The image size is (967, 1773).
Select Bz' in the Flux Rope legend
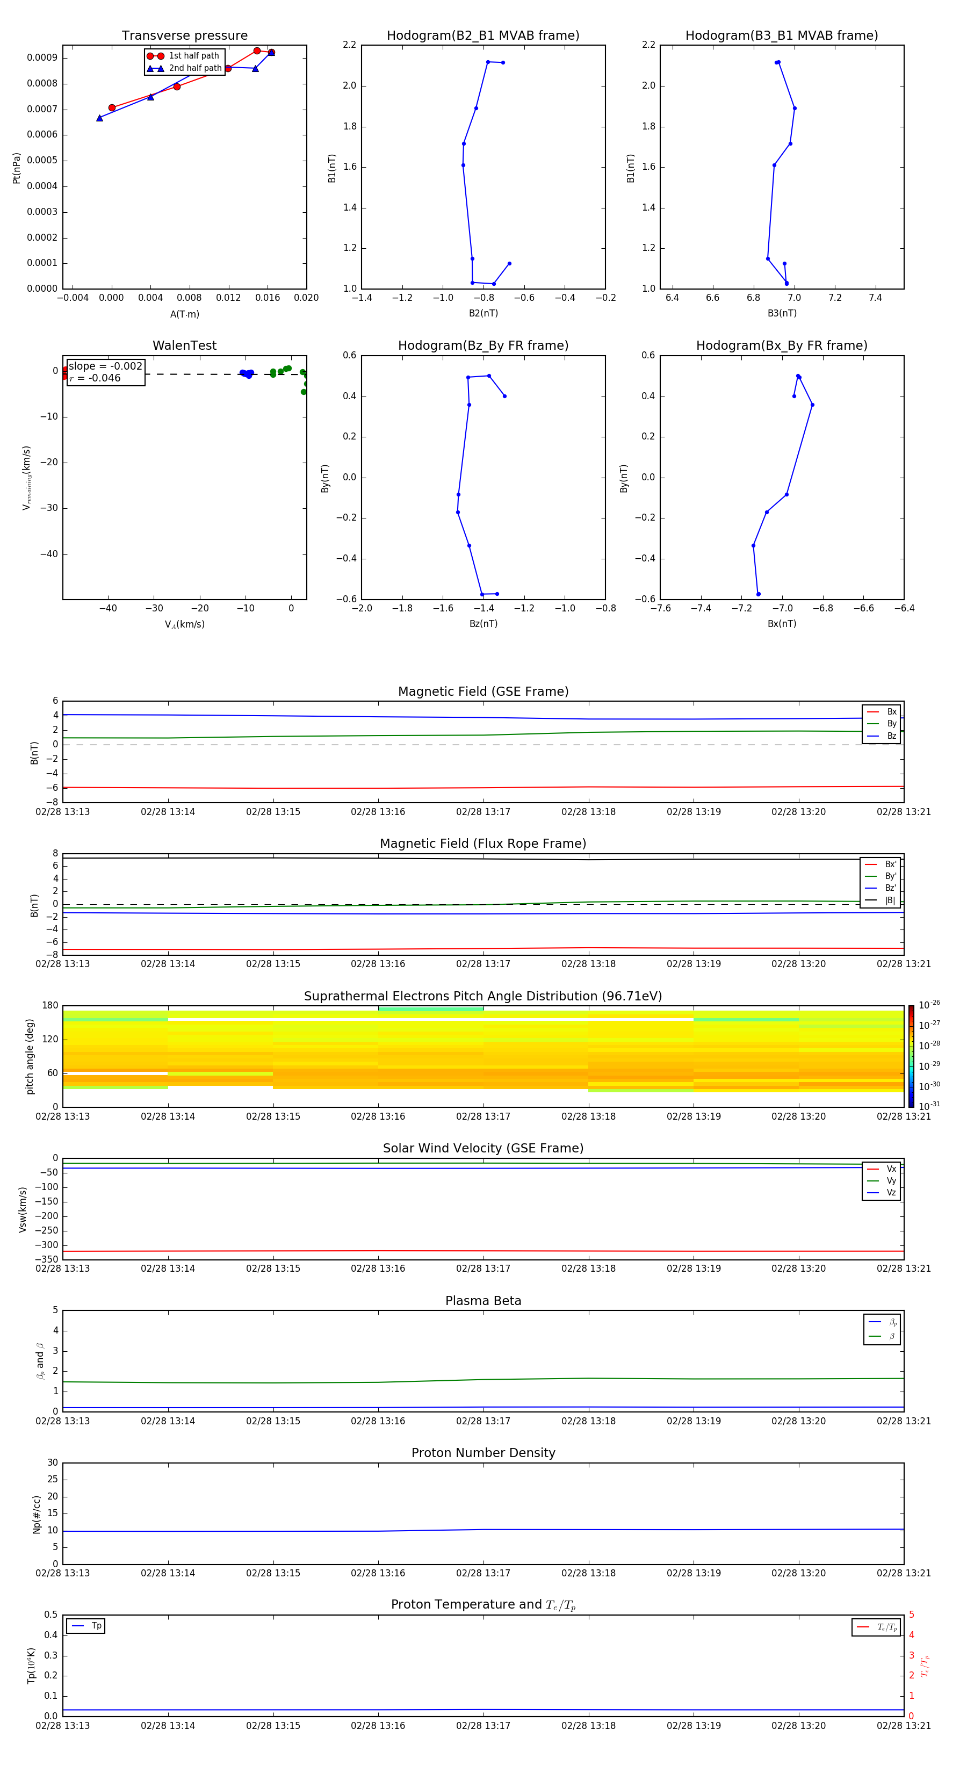click(881, 888)
